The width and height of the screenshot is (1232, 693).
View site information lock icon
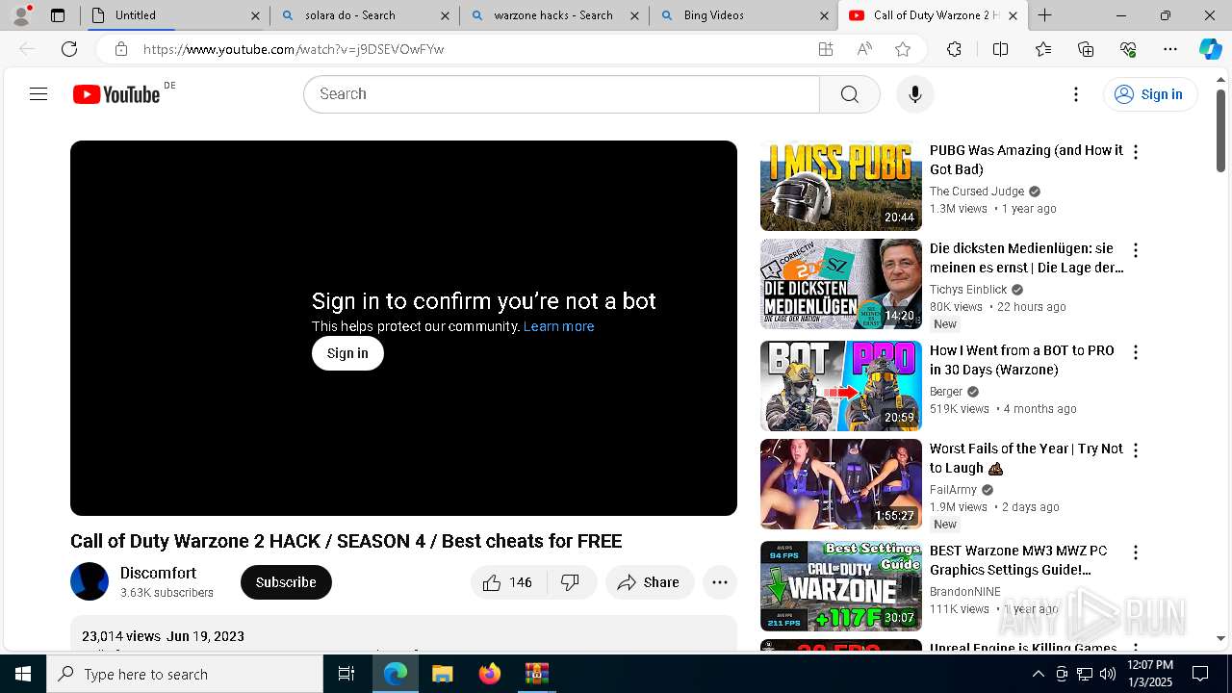(x=120, y=49)
